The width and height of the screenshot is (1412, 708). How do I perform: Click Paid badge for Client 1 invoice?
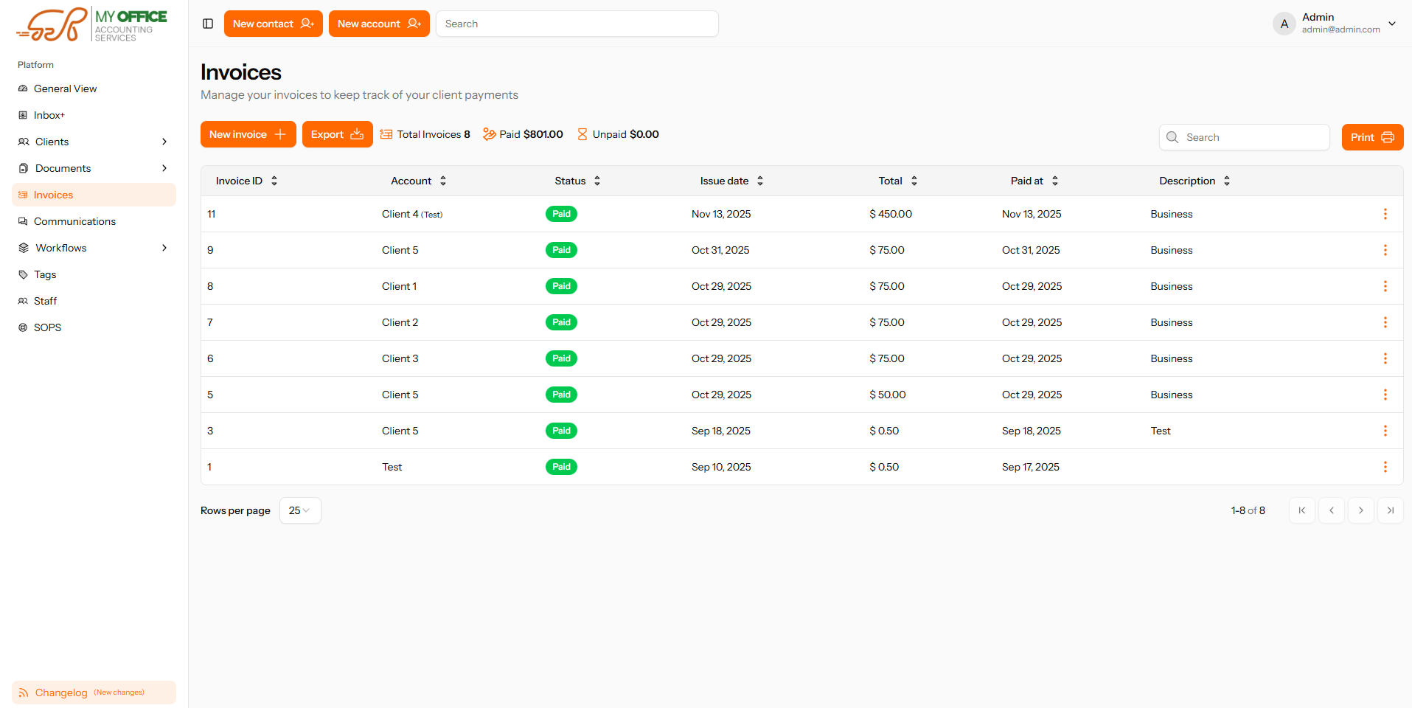click(x=561, y=286)
